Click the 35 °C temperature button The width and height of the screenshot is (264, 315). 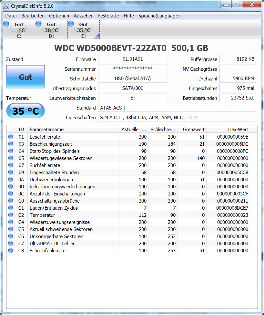25,111
